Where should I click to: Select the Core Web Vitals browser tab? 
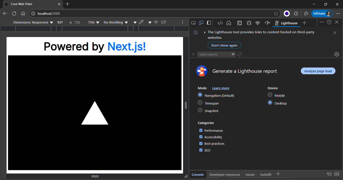(33, 4)
